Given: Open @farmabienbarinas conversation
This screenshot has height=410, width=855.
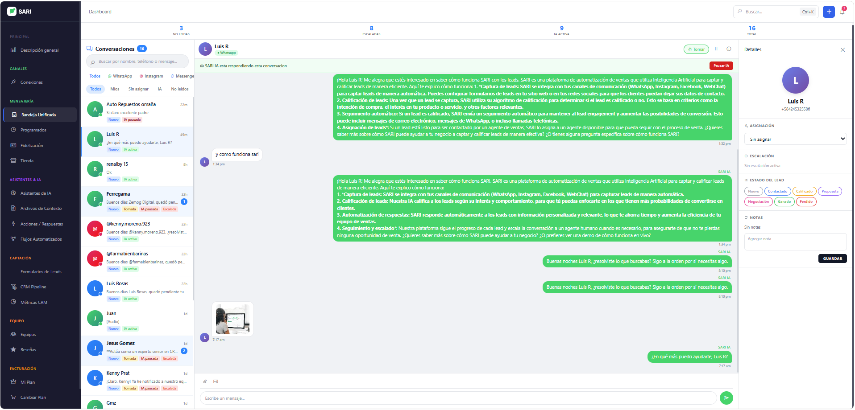Looking at the screenshot, I should (137, 261).
